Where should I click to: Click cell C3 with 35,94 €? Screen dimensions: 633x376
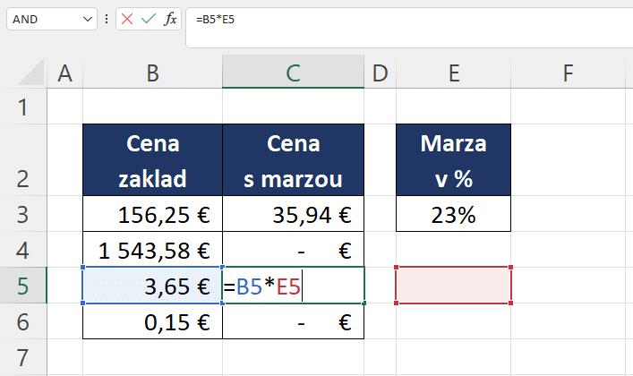point(293,214)
